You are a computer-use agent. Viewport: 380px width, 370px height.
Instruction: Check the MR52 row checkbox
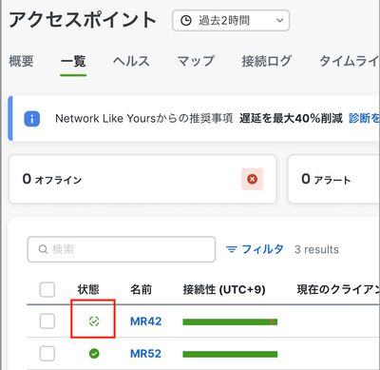[x=47, y=354]
